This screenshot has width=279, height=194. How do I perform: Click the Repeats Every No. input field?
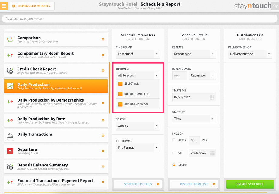179,75
